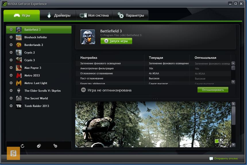Click the Crysis 3 game icon

coord(19,60)
